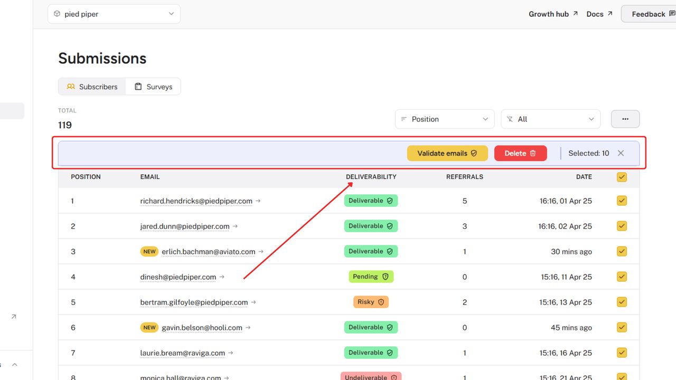Click the sort icon in the Position dropdown
This screenshot has height=380, width=676.
(405, 119)
